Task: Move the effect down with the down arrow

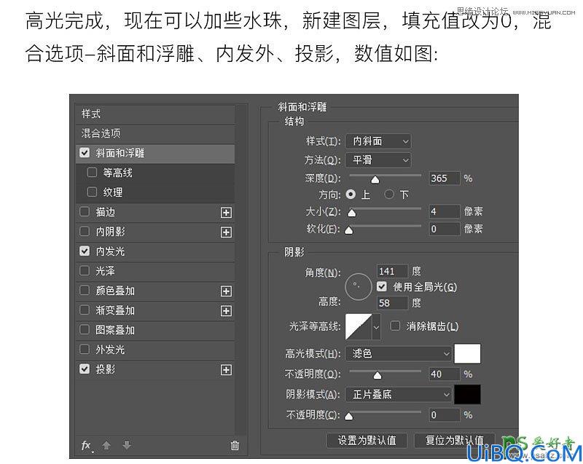Action: click(126, 445)
